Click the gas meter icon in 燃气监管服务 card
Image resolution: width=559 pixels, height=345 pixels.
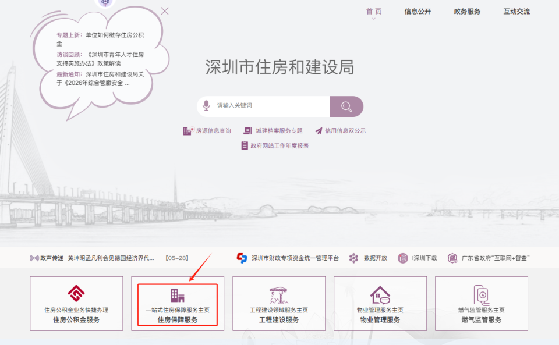pyautogui.click(x=482, y=295)
